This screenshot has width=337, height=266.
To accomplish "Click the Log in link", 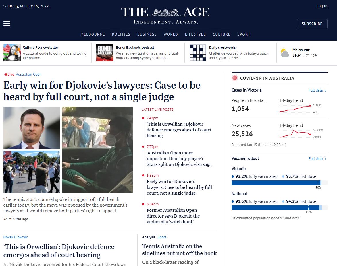I will click(322, 6).
